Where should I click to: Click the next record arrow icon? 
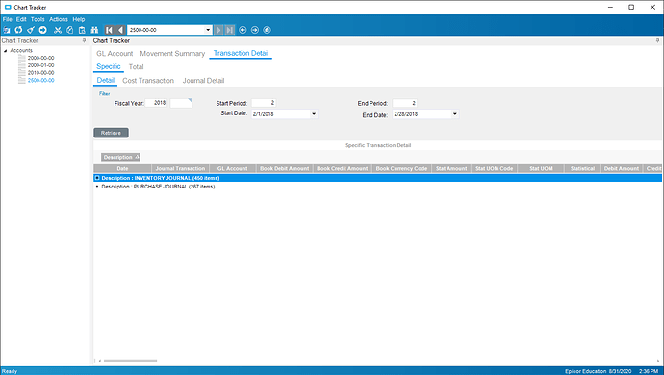218,30
